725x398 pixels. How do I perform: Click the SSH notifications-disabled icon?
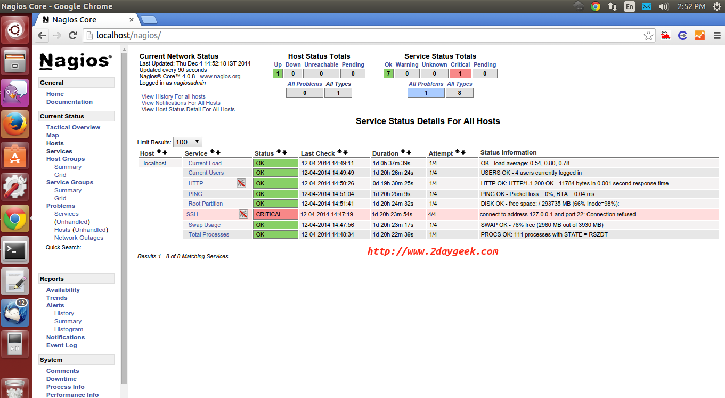pyautogui.click(x=243, y=214)
